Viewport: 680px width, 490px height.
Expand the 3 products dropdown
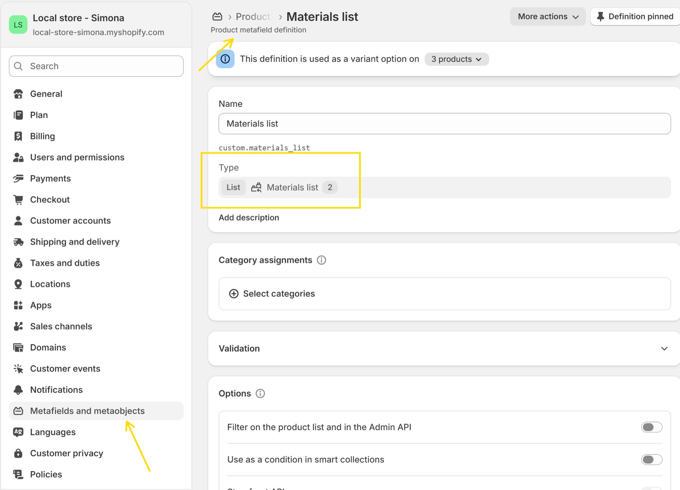[456, 59]
